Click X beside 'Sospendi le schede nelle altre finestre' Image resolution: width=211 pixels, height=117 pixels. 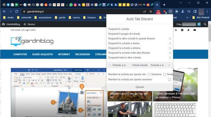click(x=170, y=53)
